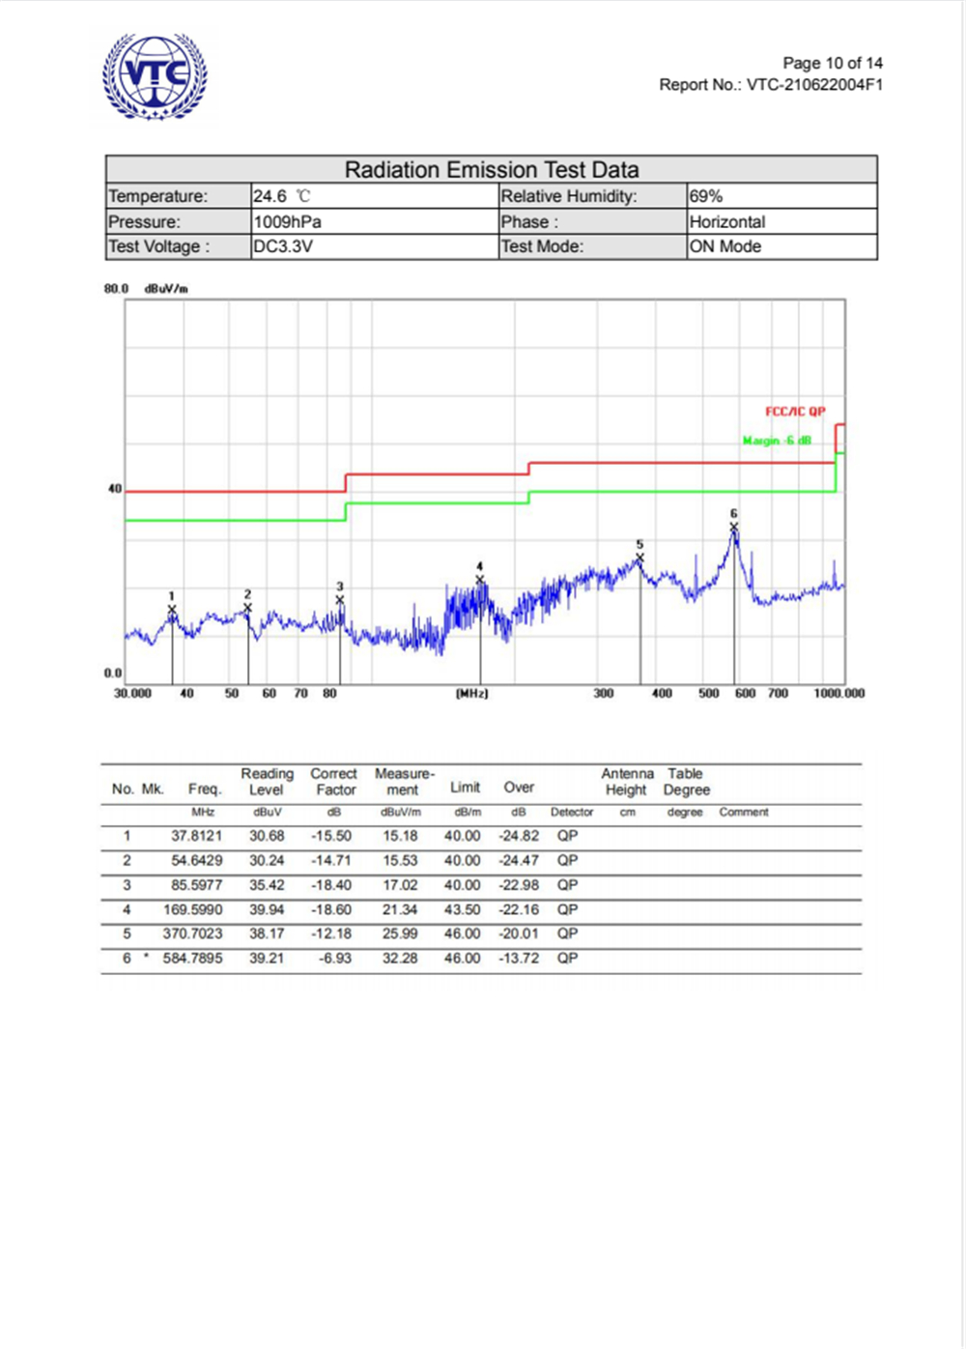Click frequency 54.6429 in row 2
Screen dimensions: 966x1349
tap(196, 860)
